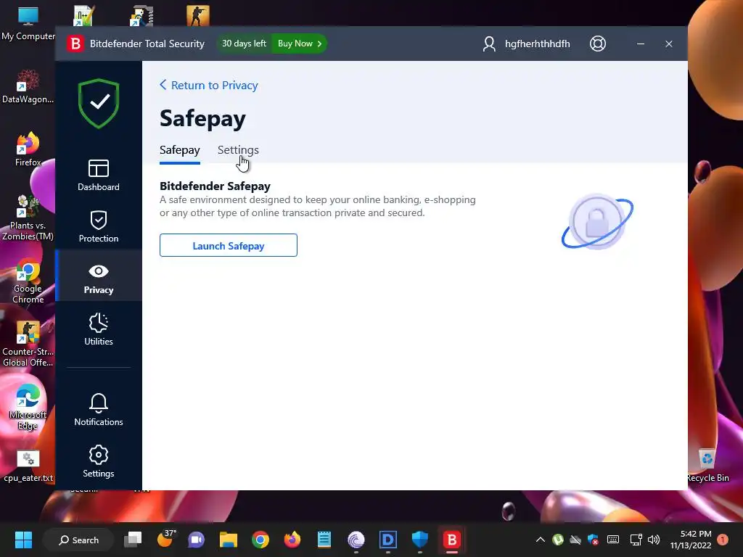
Task: Select the Firefox desktop shortcut
Action: point(28,149)
